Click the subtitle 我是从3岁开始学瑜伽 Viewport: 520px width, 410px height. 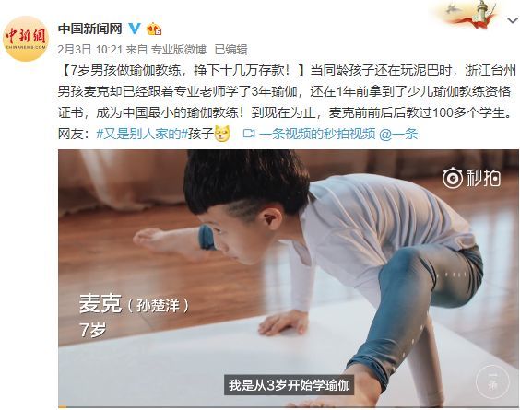pyautogui.click(x=290, y=385)
